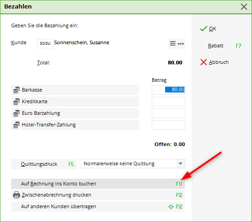Click the coins icon beside Kreditkarte
Viewport: 252px width, 222px height.
coord(17,101)
